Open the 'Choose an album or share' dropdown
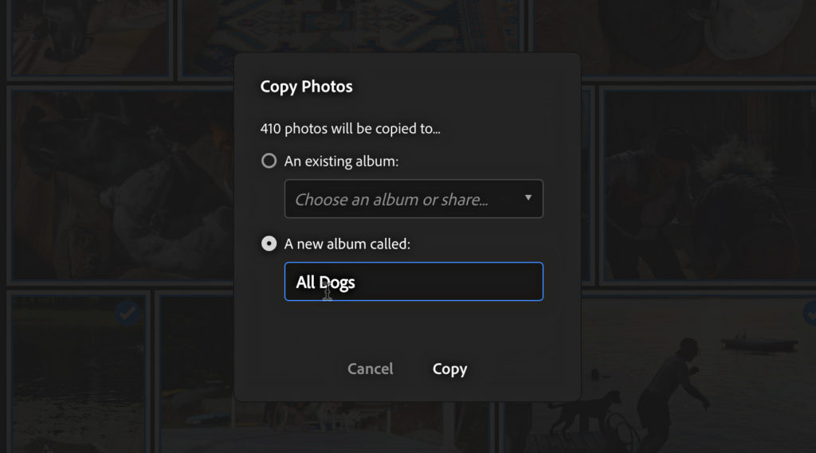The width and height of the screenshot is (816, 453). coord(414,199)
